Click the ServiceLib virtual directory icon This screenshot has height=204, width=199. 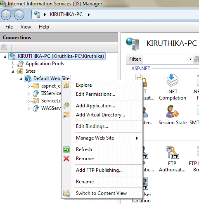(x=36, y=101)
